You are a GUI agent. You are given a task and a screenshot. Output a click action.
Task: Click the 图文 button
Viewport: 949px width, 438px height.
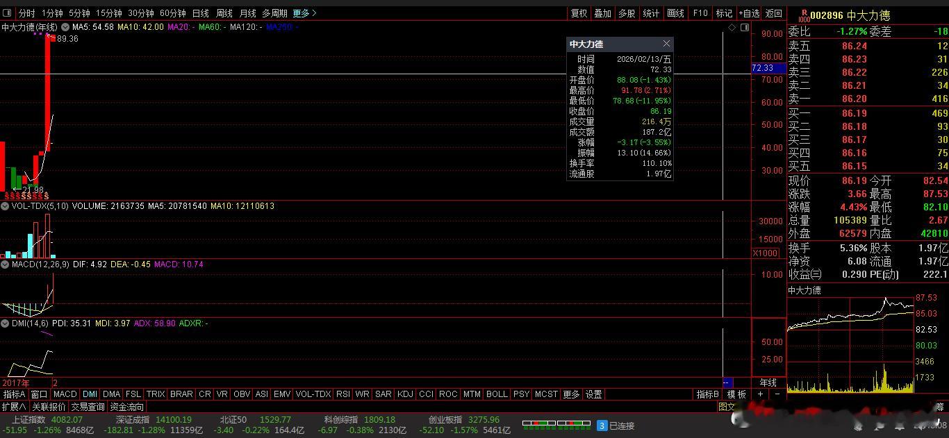click(x=727, y=407)
